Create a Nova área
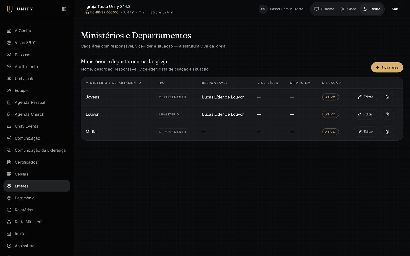This screenshot has width=410, height=256. point(387,67)
